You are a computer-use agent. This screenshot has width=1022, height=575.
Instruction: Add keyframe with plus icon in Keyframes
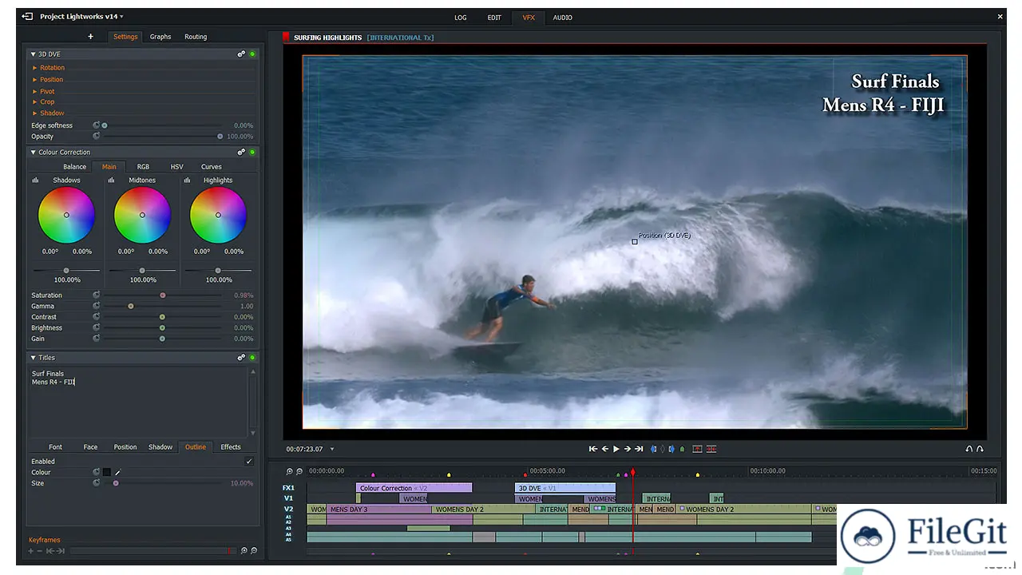click(31, 551)
